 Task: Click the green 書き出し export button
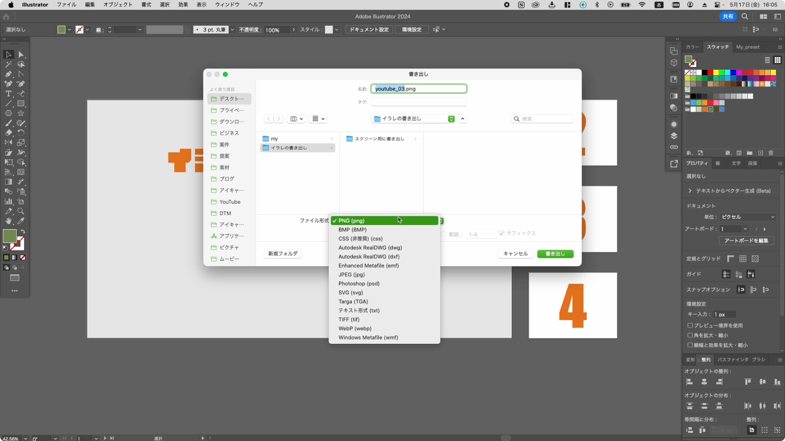point(555,254)
